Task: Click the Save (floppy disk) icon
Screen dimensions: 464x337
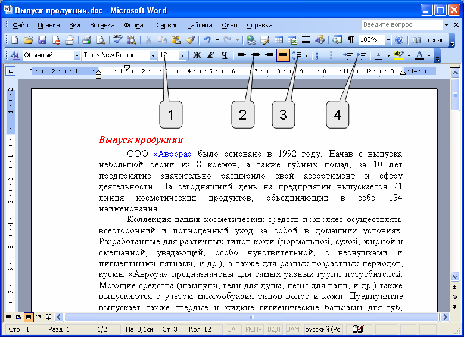Action: click(x=42, y=40)
